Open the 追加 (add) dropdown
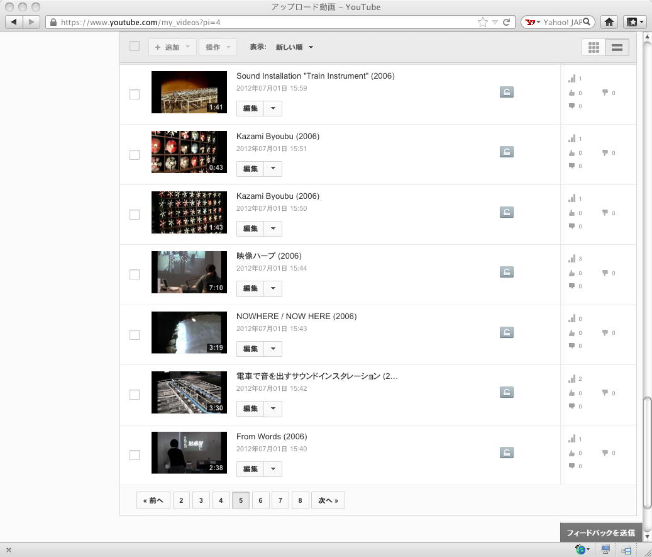Image resolution: width=652 pixels, height=557 pixels. [x=172, y=47]
